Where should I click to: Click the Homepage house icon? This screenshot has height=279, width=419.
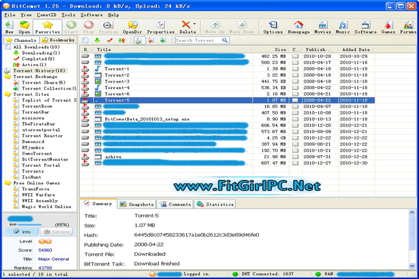[298, 27]
